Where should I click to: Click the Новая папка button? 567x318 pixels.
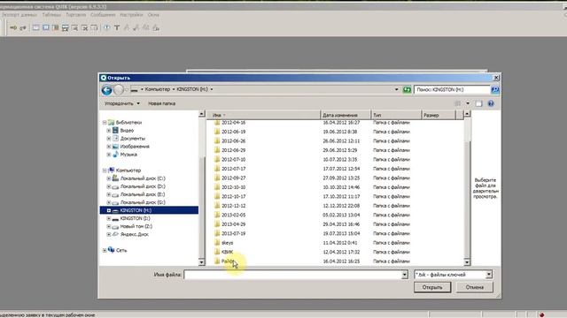(161, 103)
